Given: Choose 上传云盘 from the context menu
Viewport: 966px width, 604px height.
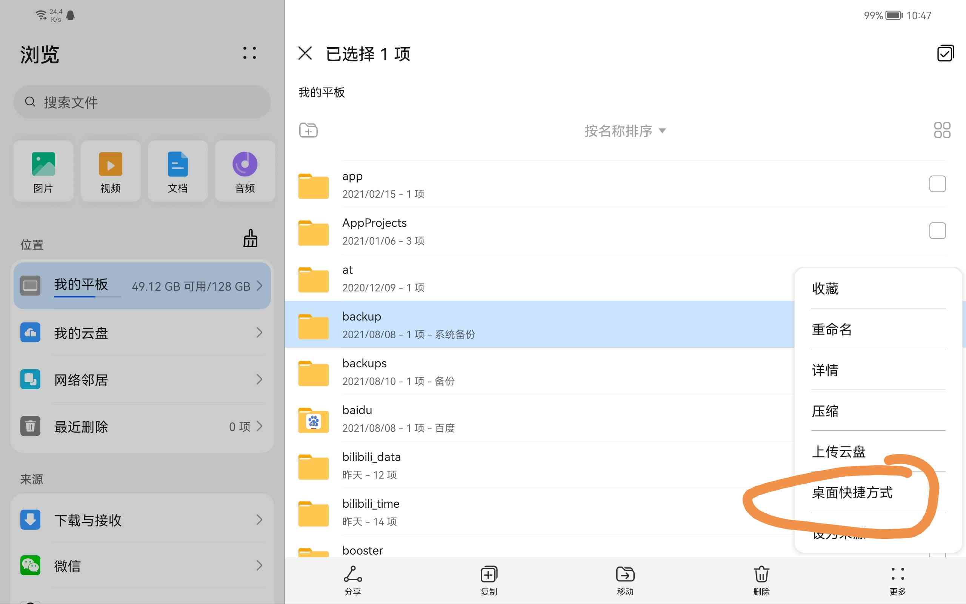Looking at the screenshot, I should coord(878,451).
